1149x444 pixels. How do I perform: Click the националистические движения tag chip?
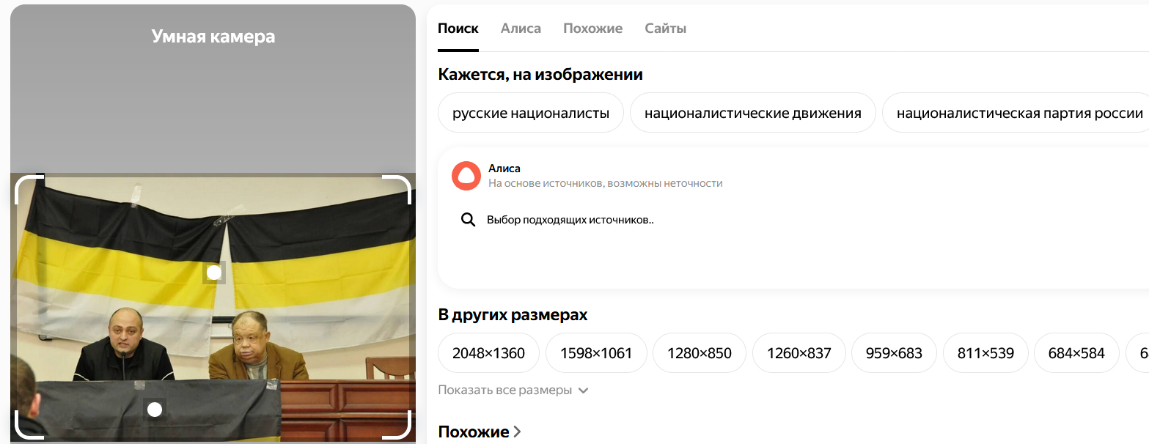point(753,113)
